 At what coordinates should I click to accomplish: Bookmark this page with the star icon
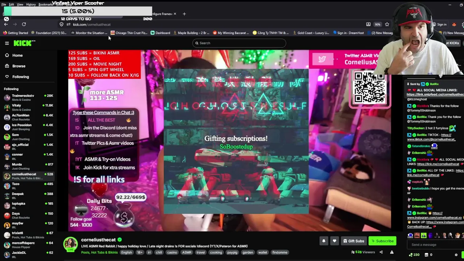click(387, 24)
